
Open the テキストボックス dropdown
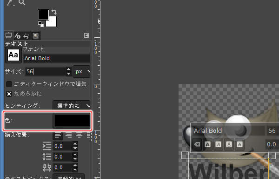68,178
